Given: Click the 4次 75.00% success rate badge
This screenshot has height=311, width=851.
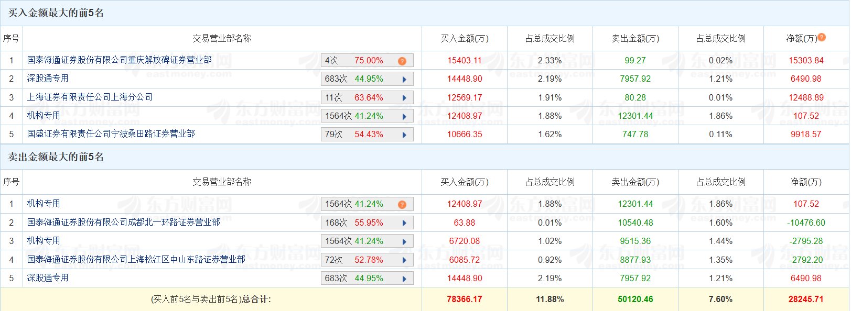Looking at the screenshot, I should 354,61.
